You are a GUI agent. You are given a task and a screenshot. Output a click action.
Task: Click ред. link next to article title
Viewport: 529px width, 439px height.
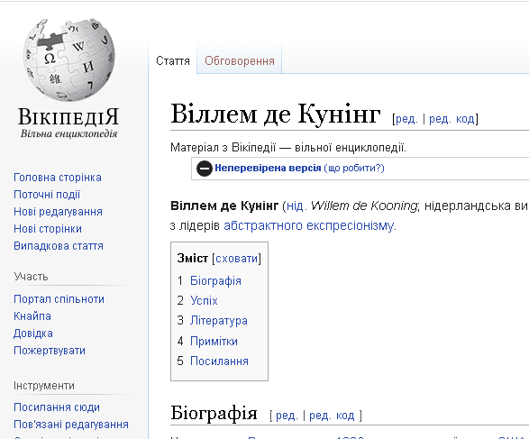(406, 119)
